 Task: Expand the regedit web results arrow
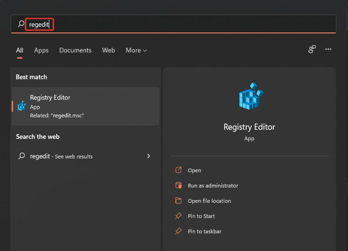coord(148,156)
